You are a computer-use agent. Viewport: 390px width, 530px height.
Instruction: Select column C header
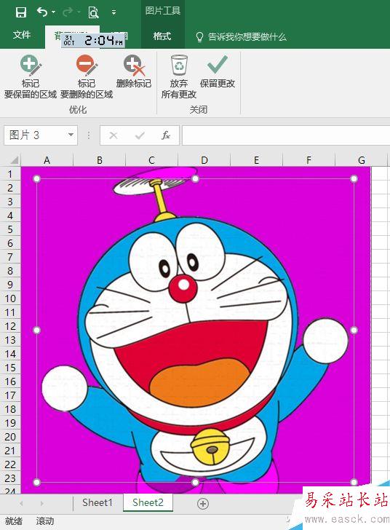pyautogui.click(x=152, y=159)
